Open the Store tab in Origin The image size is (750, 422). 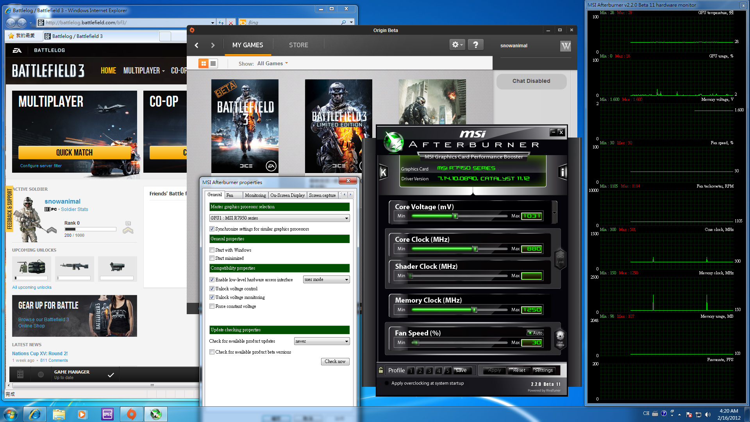pos(298,45)
